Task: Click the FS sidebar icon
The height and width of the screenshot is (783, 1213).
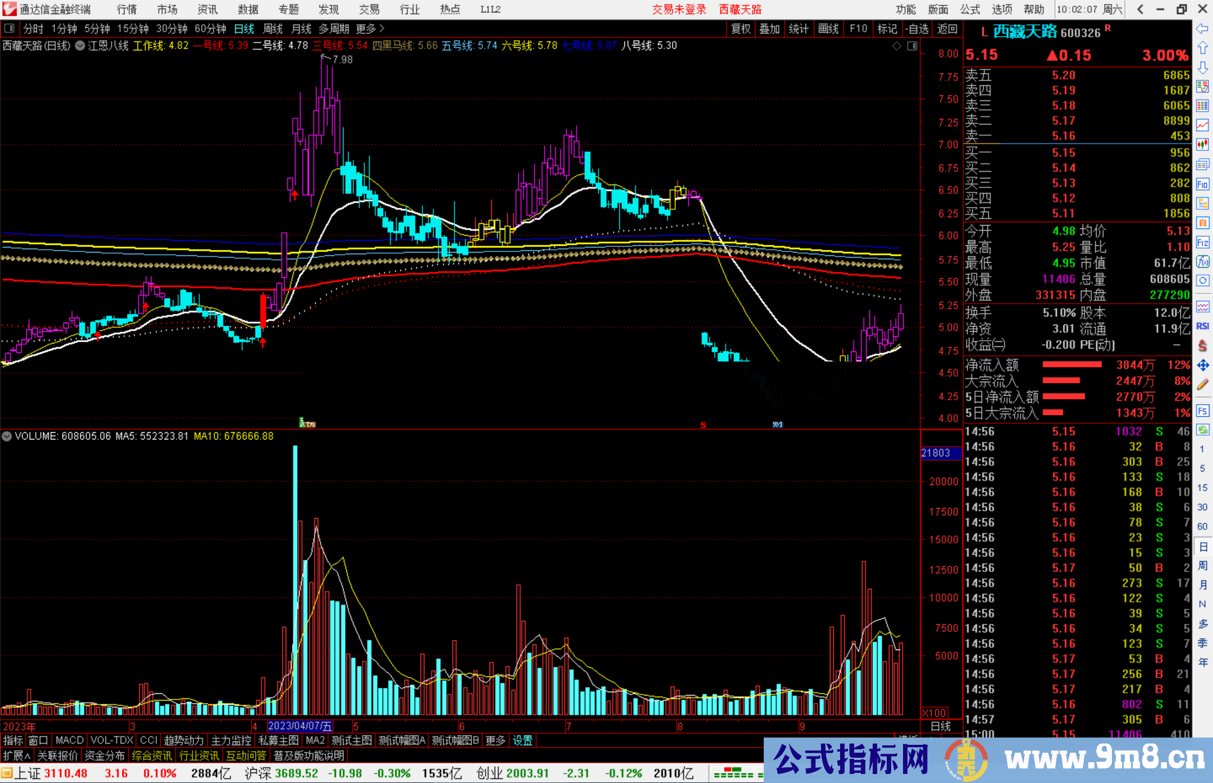Action: tap(1202, 411)
